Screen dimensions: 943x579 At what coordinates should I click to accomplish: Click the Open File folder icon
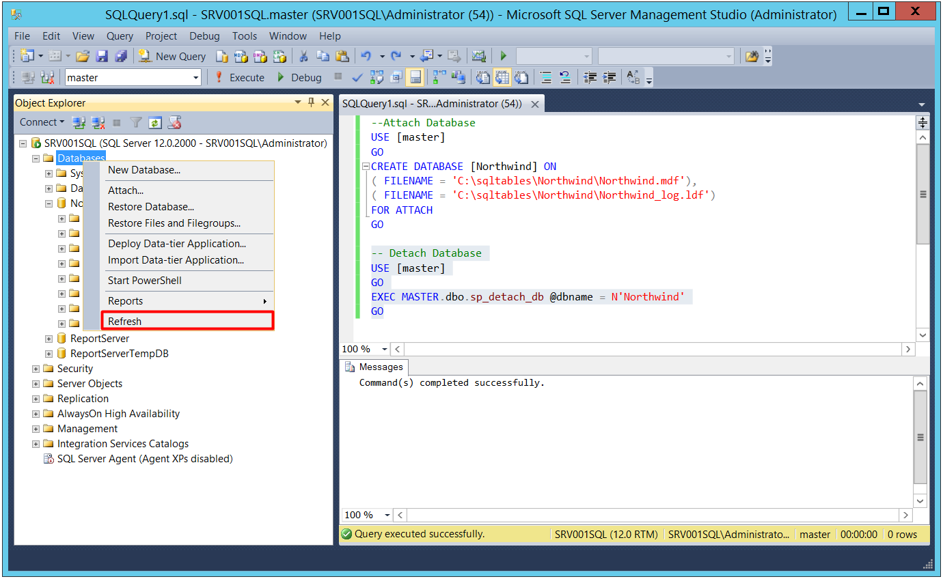(83, 56)
